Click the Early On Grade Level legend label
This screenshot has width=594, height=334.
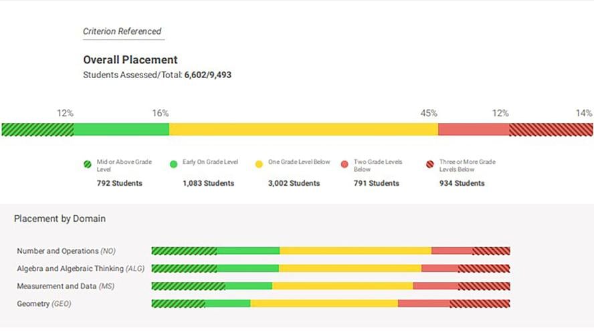[210, 162]
